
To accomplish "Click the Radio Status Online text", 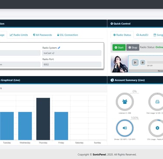I will pos(159,47).
